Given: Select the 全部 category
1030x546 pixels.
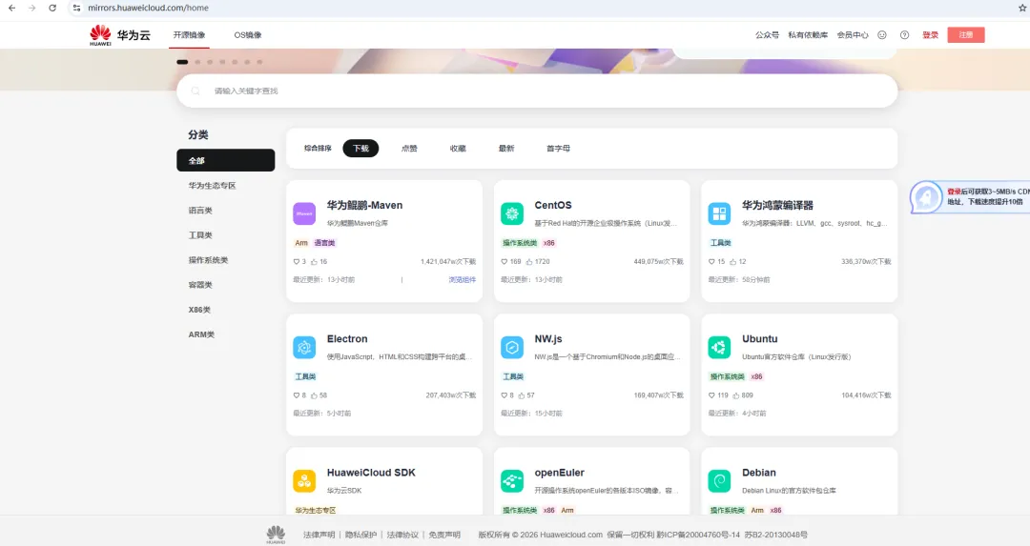Looking at the screenshot, I should pyautogui.click(x=225, y=160).
